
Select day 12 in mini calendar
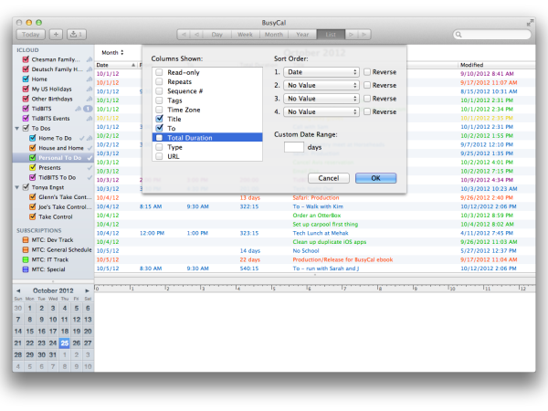(x=77, y=320)
